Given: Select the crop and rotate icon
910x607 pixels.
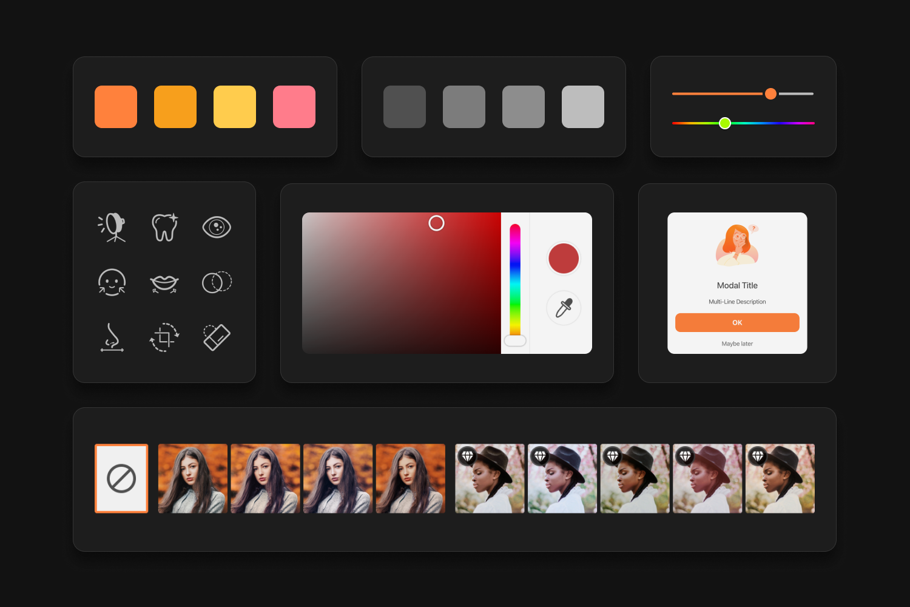Looking at the screenshot, I should tap(164, 337).
